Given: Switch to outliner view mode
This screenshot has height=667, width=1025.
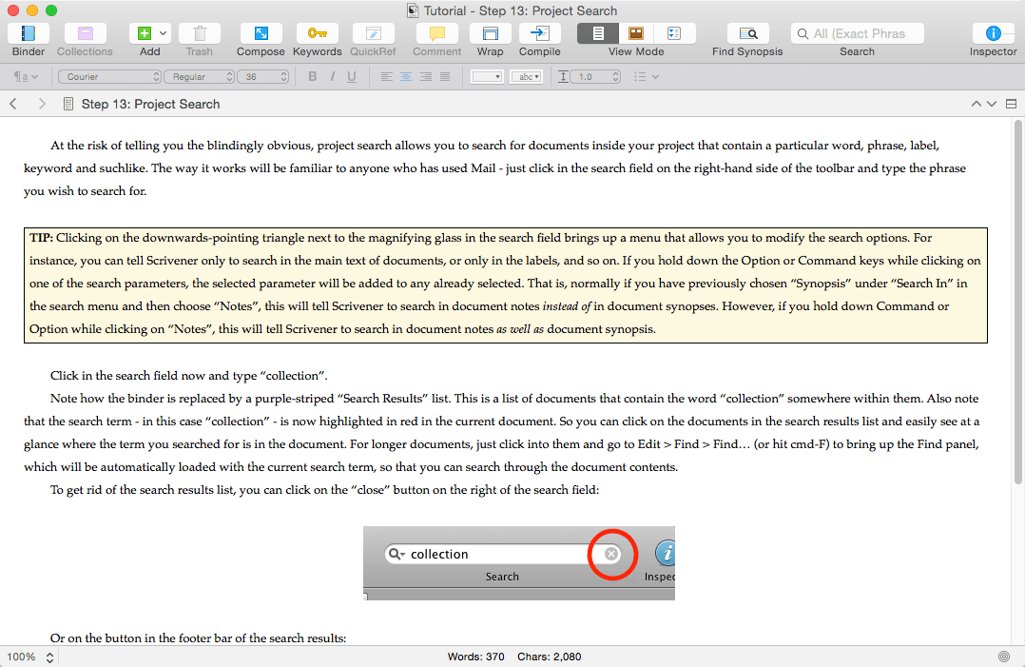Looking at the screenshot, I should click(674, 33).
